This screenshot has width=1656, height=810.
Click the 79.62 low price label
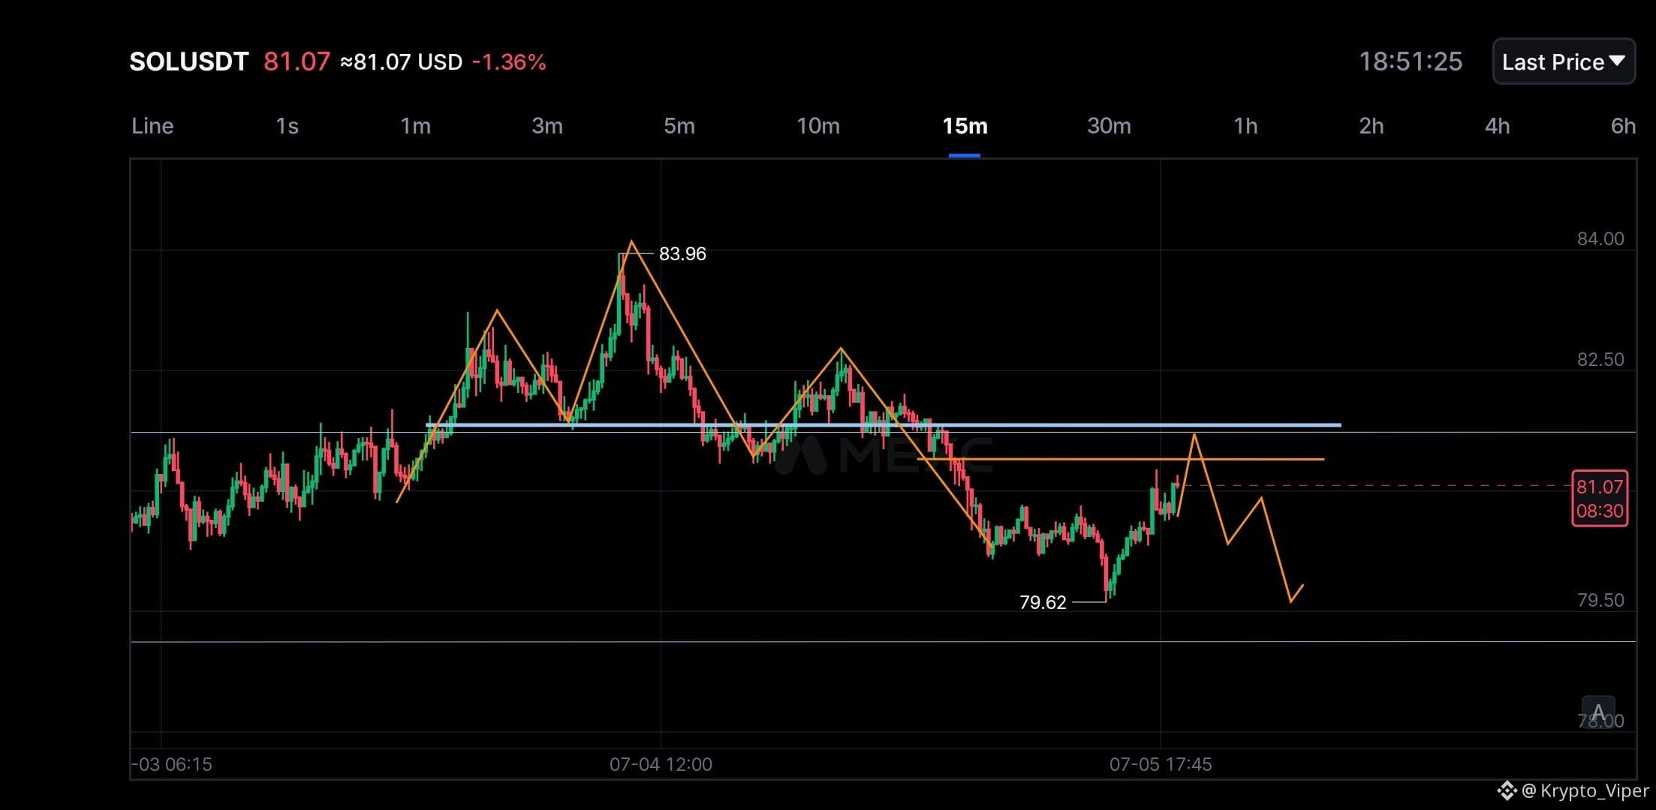(x=1043, y=602)
